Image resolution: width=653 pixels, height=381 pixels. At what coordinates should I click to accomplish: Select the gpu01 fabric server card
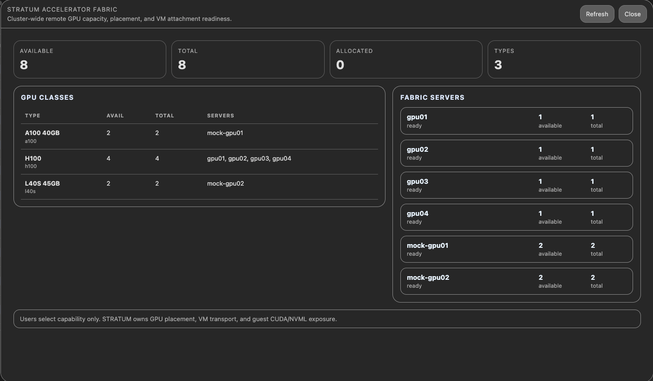(x=516, y=121)
